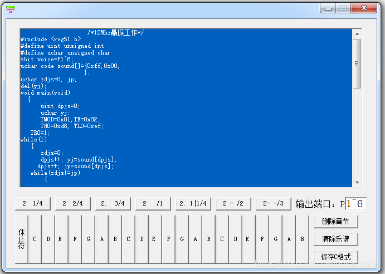Click the 'uint dpjs=0;' line
The width and height of the screenshot is (385, 274).
click(60, 106)
